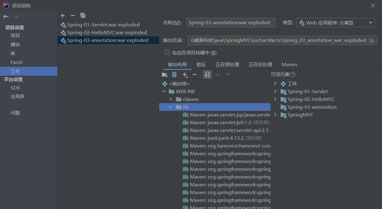
Task: Expand Artifacts node in available elements
Action: click(x=275, y=84)
